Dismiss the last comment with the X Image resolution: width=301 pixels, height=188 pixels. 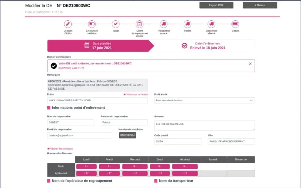tap(250, 64)
